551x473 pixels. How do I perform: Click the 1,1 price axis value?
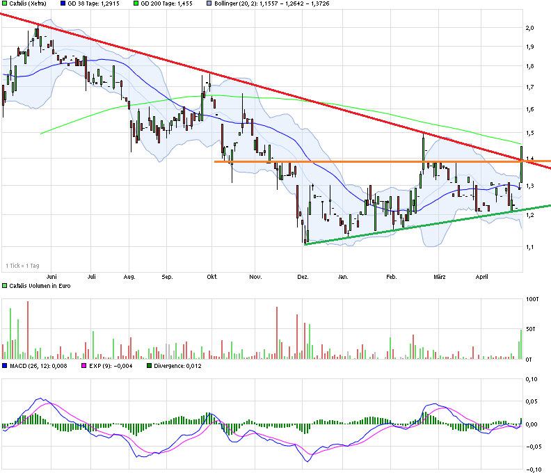coord(530,247)
